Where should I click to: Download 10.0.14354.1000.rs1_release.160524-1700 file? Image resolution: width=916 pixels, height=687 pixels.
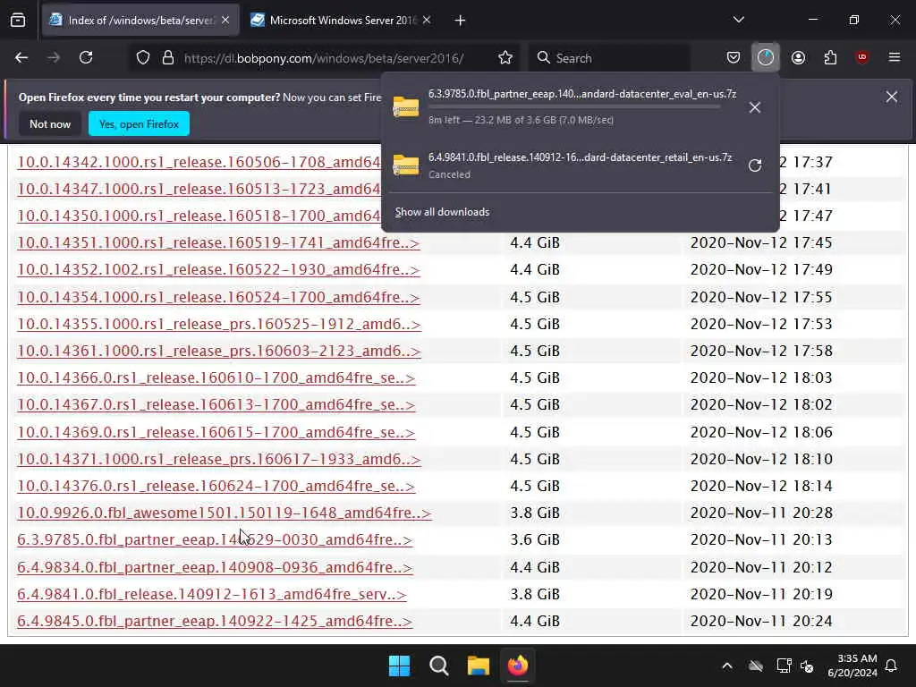pos(218,297)
